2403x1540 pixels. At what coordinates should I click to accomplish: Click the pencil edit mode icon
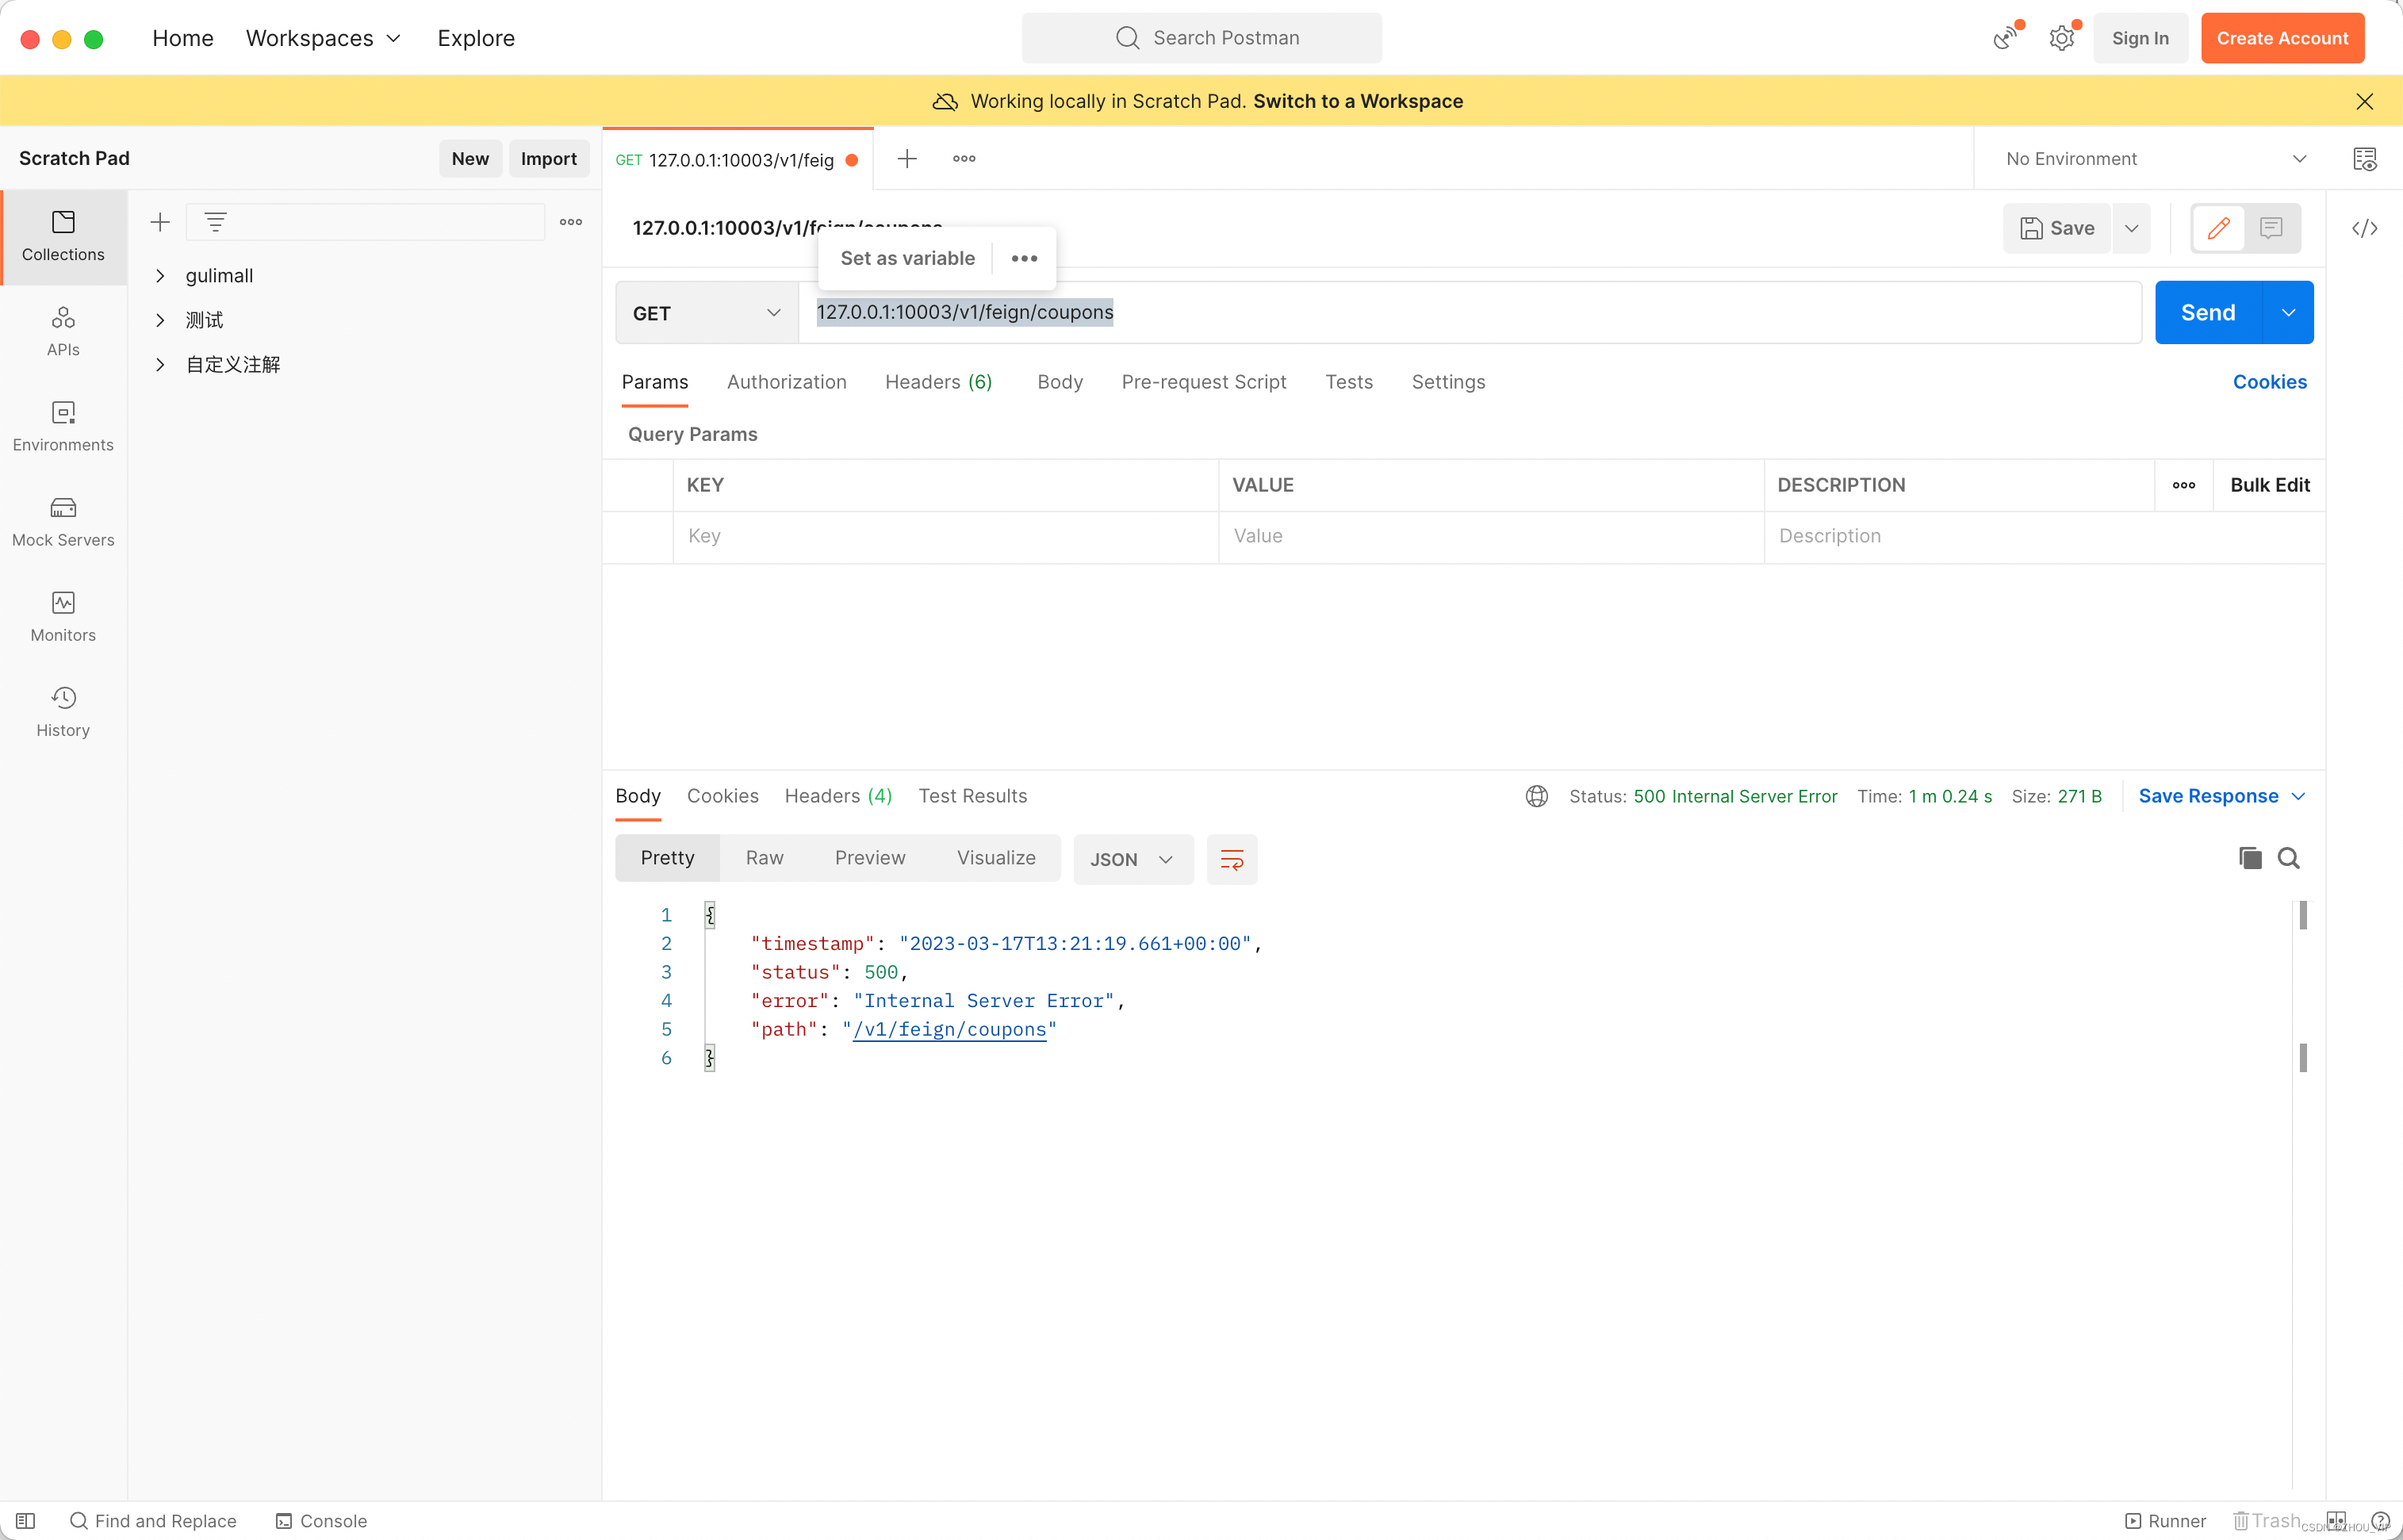pos(2219,228)
